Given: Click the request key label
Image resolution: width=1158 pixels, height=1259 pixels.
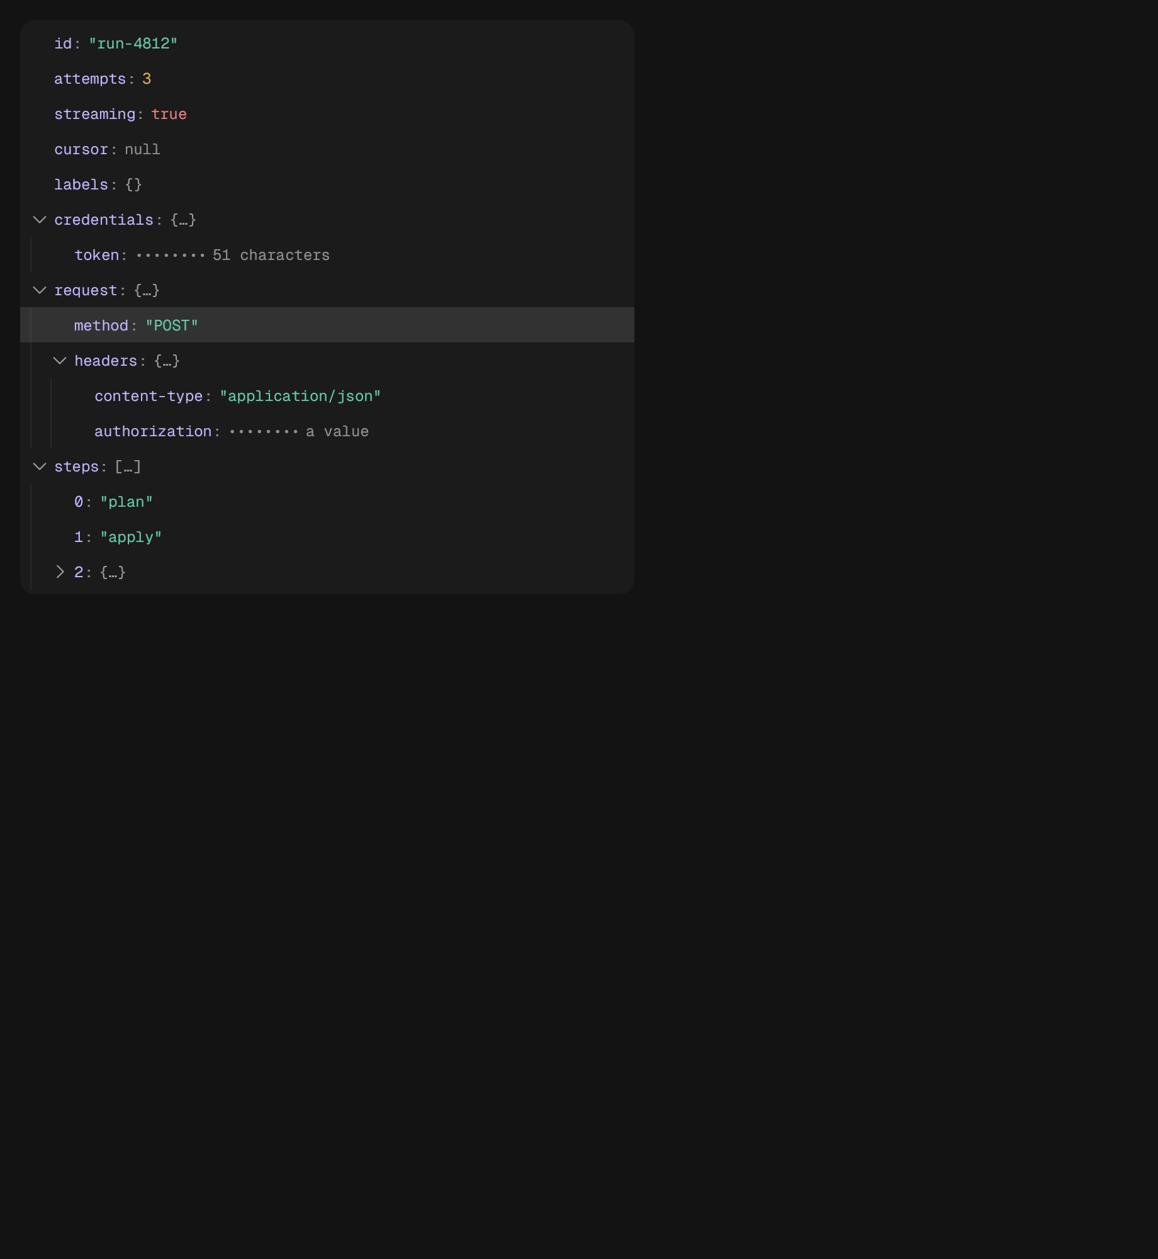Looking at the screenshot, I should tap(86, 290).
